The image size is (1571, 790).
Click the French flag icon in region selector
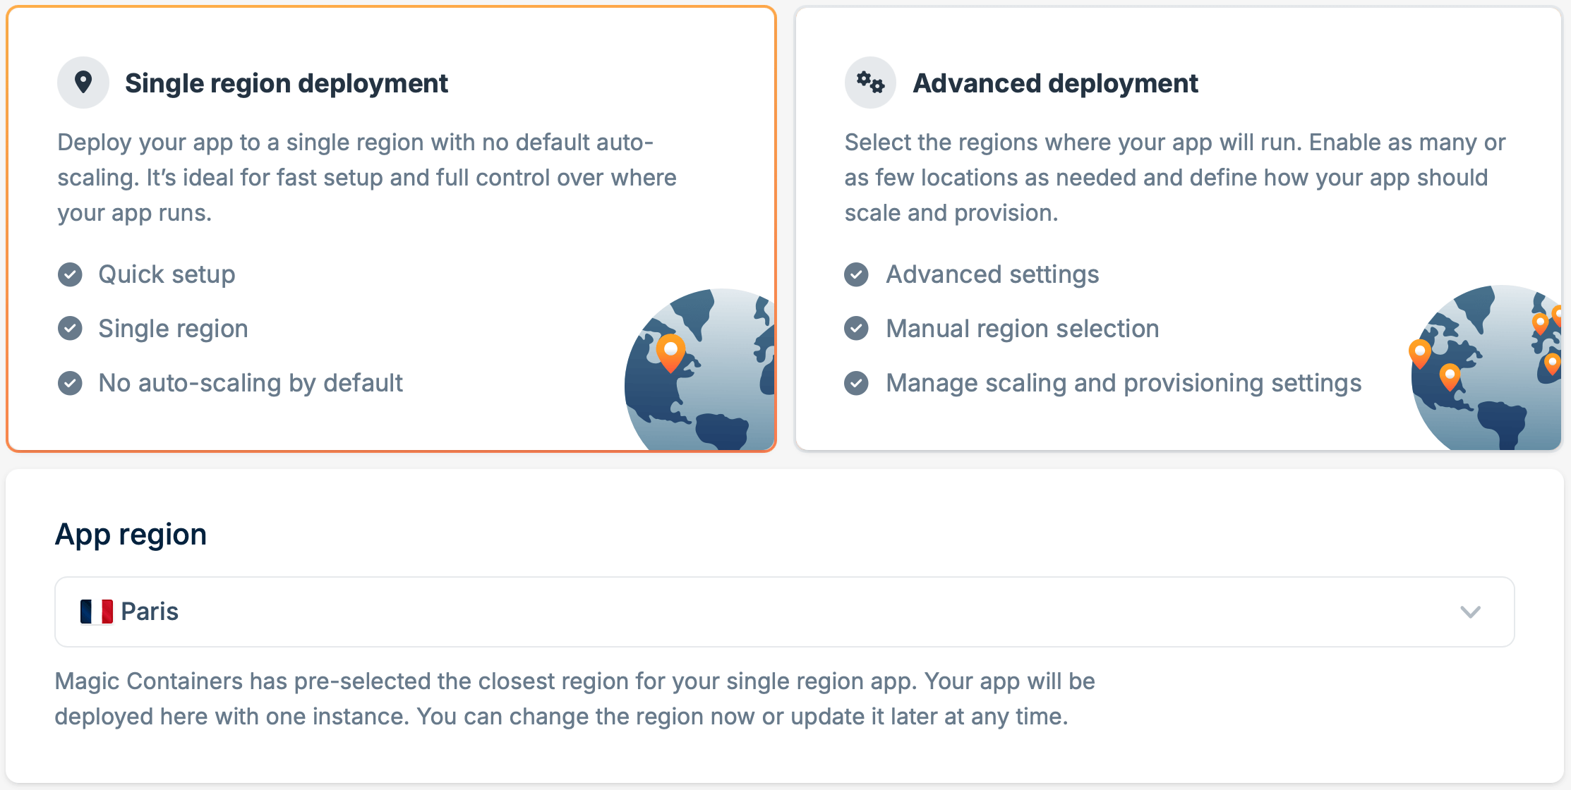97,612
